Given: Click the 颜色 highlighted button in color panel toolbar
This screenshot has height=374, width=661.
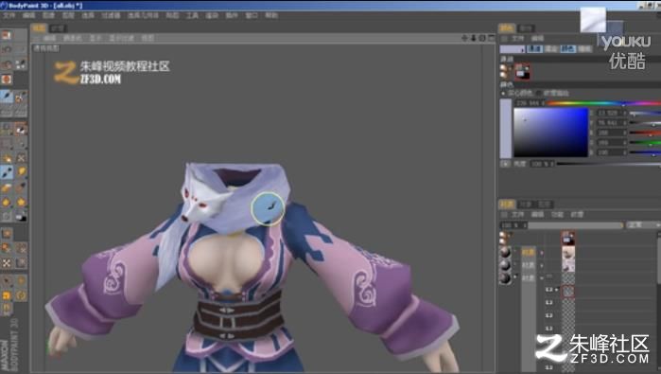Looking at the screenshot, I should point(567,49).
